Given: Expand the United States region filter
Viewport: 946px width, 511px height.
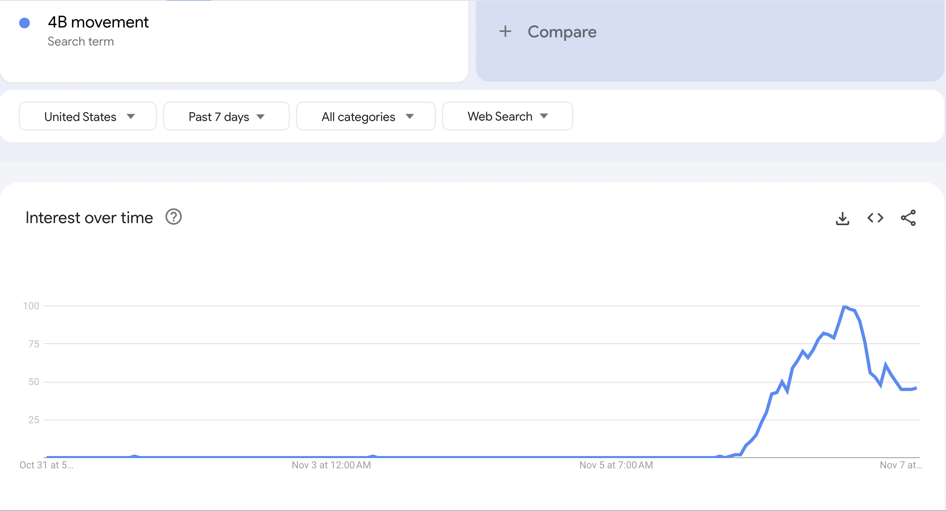Looking at the screenshot, I should (x=87, y=116).
